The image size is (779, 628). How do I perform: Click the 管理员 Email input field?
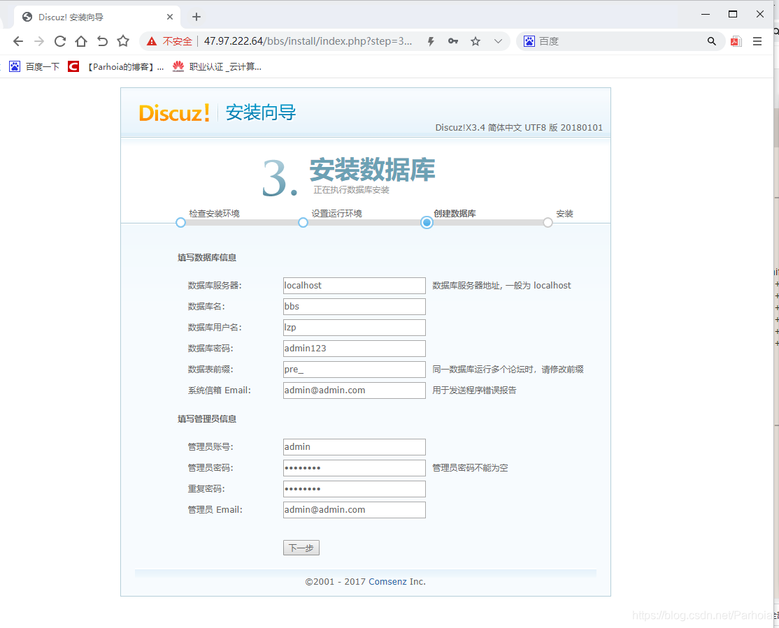pos(355,510)
